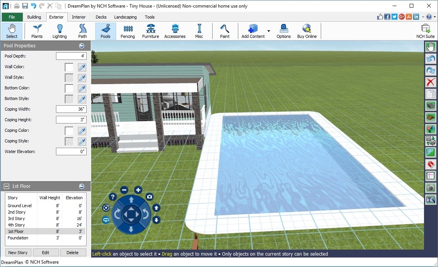Click the Wall Color swatch
438x267 pixels.
[x=69, y=67]
